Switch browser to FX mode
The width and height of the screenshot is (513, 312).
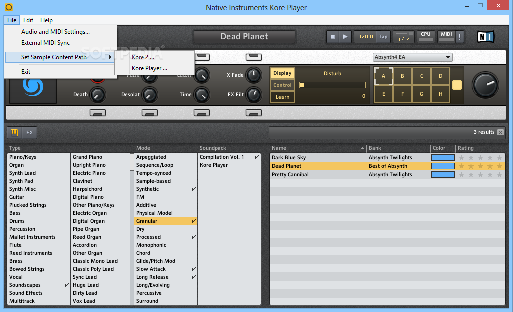30,132
